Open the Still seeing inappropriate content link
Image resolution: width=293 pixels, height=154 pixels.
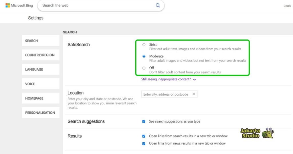(x=166, y=79)
